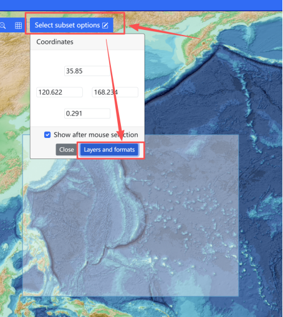Click the south latitude field 0.291
This screenshot has height=317, width=283.
87,114
